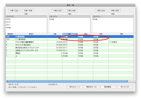Screen dimensions: 141x99
Task: Toggle sort on 分類1 table column header
Action: (70, 34)
